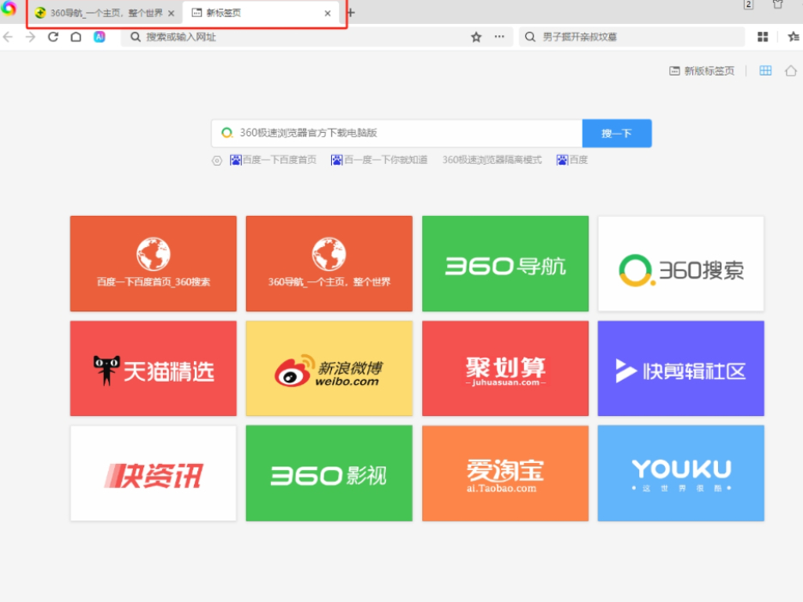The height and width of the screenshot is (602, 803).
Task: Open the YOUKU tile
Action: (681, 473)
